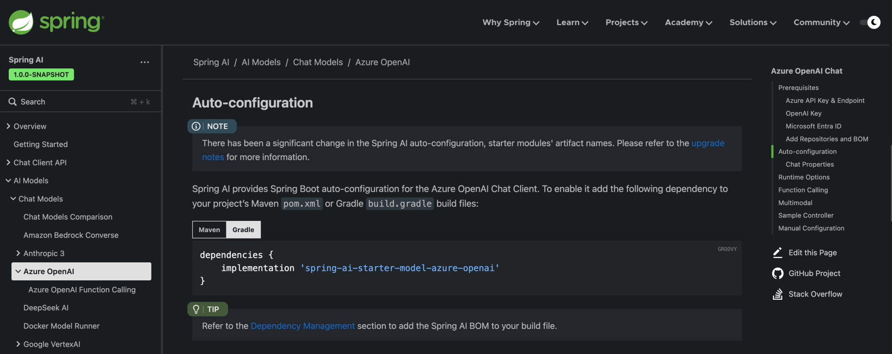892x354 pixels.
Task: Open the Projects dropdown menu
Action: click(626, 22)
